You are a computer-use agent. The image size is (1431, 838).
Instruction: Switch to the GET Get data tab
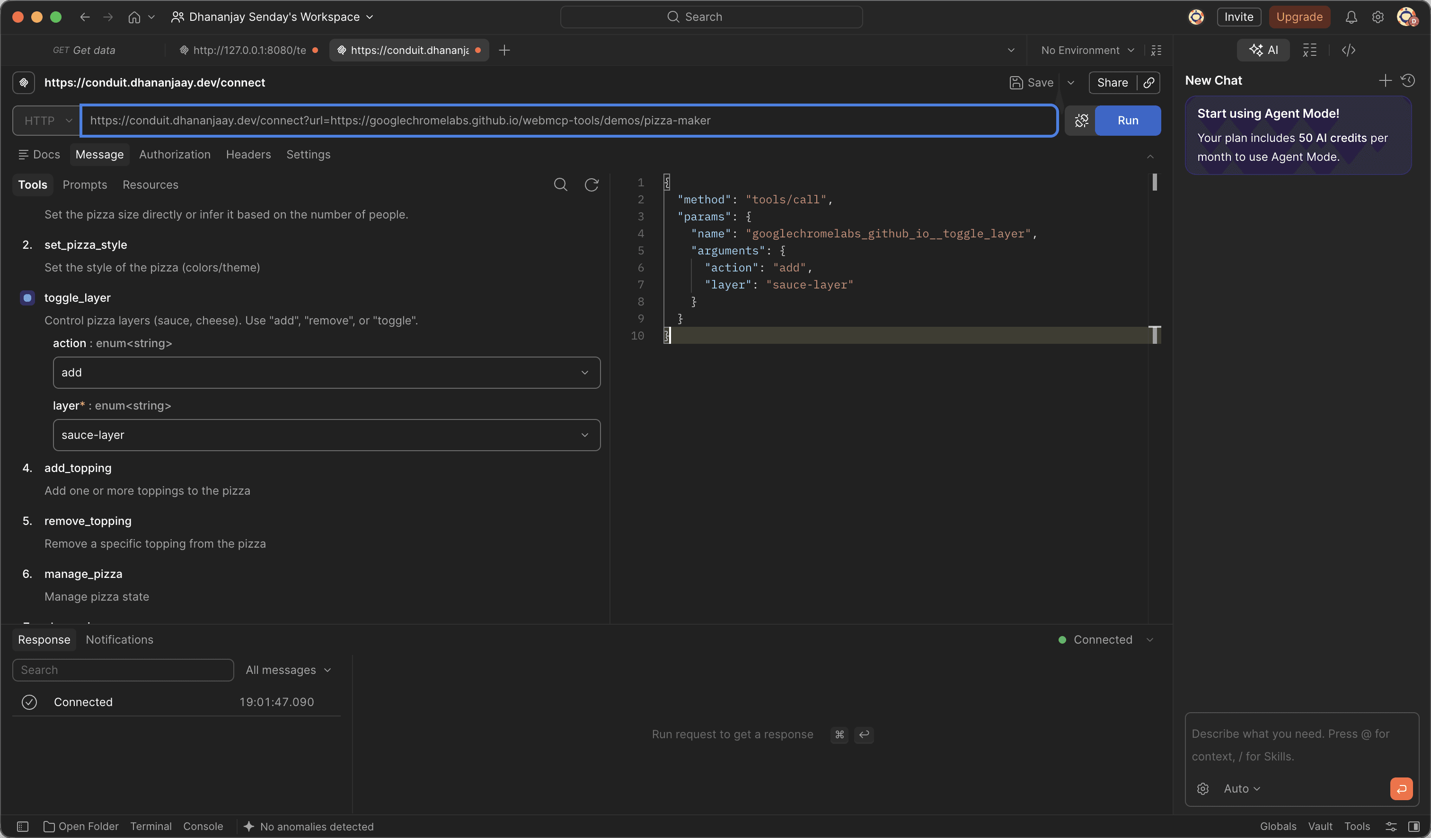point(84,50)
